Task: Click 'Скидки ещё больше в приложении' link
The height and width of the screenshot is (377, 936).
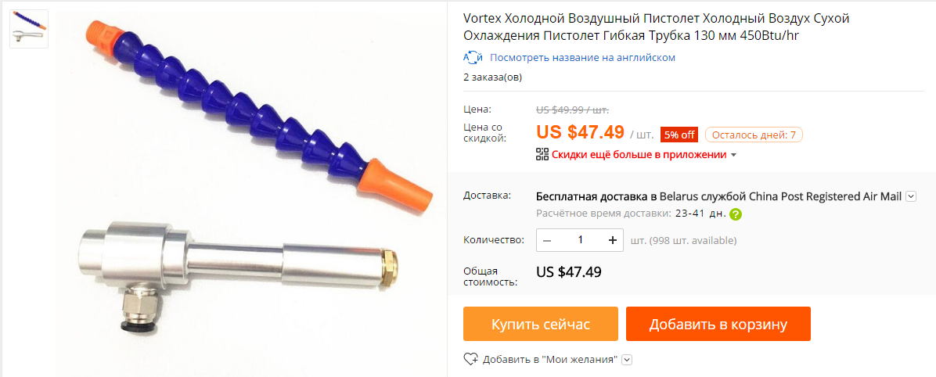Action: coord(639,155)
